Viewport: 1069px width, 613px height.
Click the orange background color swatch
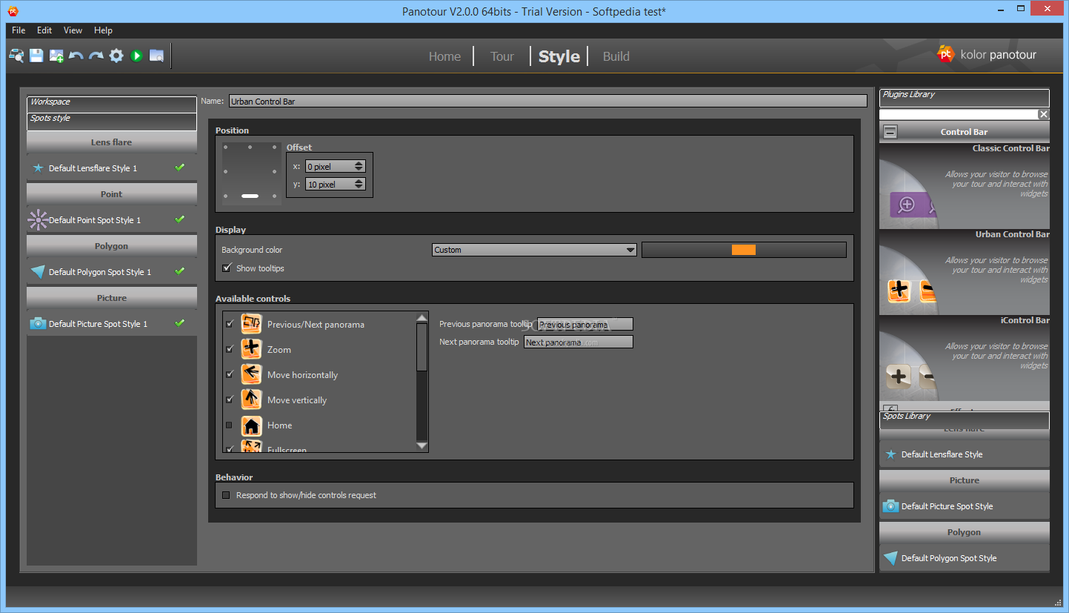pyautogui.click(x=744, y=250)
